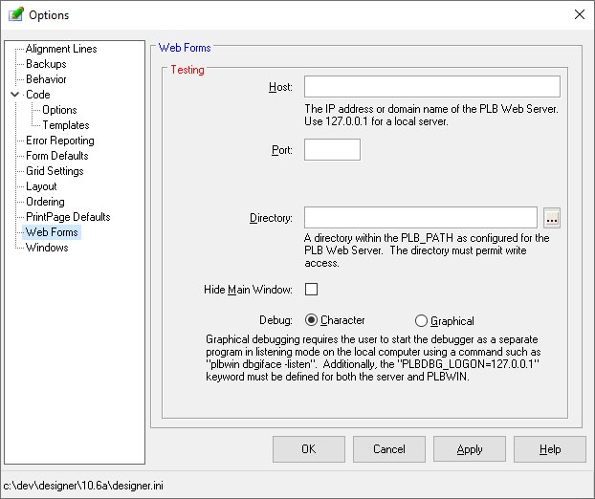Click the directory browse ellipsis button

[552, 218]
